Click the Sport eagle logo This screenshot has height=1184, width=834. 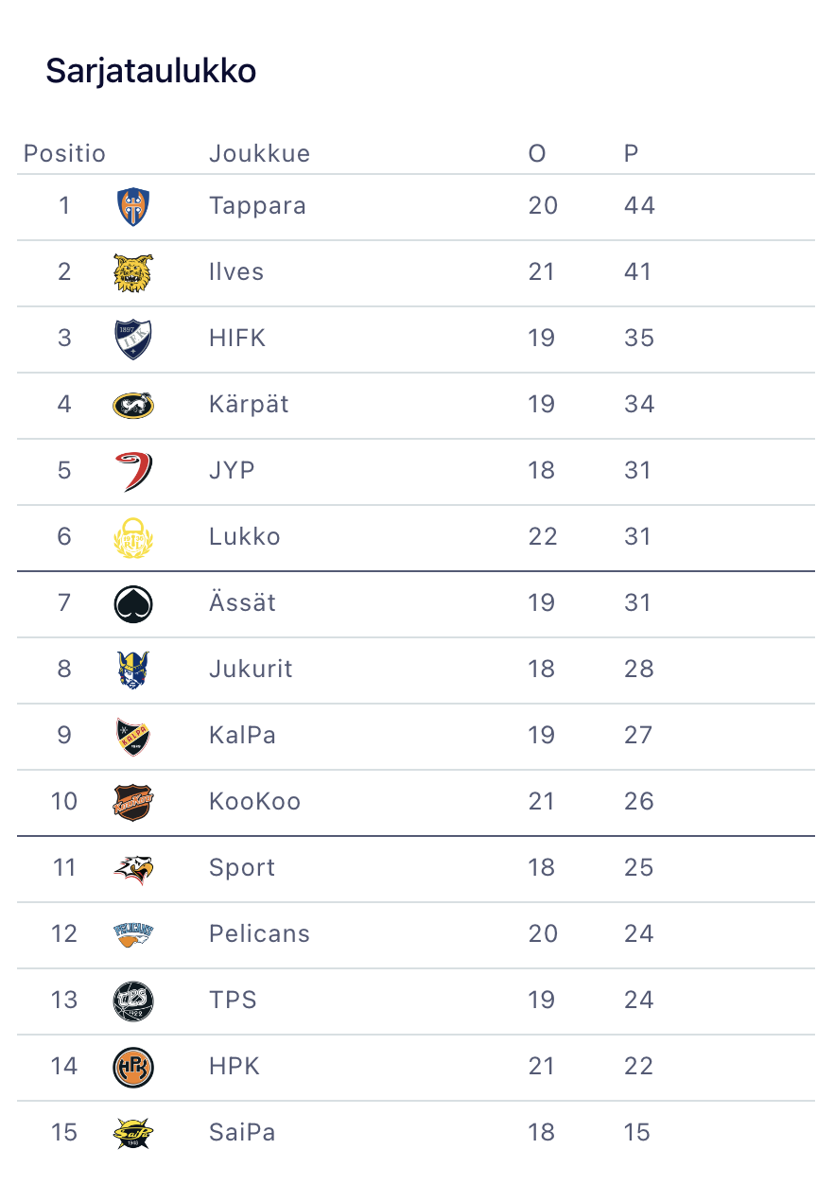(x=132, y=868)
